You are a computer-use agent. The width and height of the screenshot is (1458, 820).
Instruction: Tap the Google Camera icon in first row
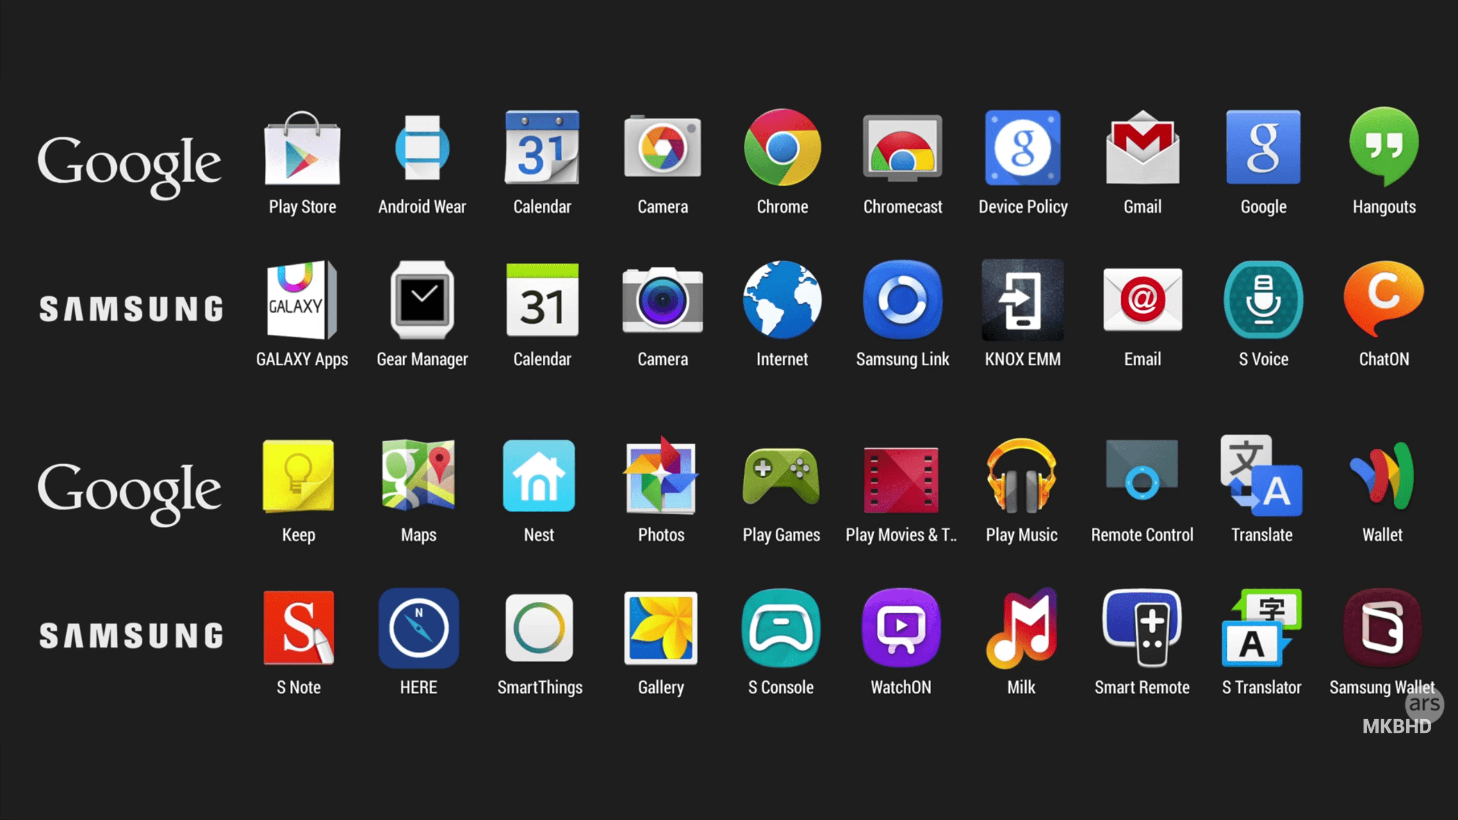click(x=662, y=147)
